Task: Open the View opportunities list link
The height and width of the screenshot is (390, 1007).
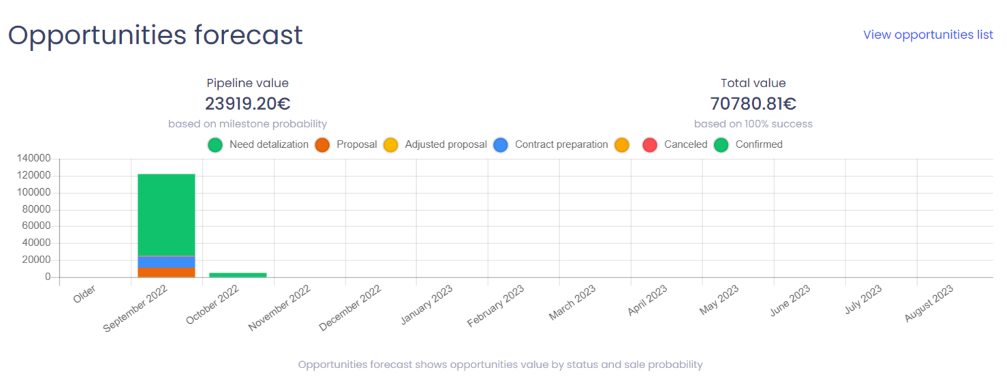Action: pos(928,35)
